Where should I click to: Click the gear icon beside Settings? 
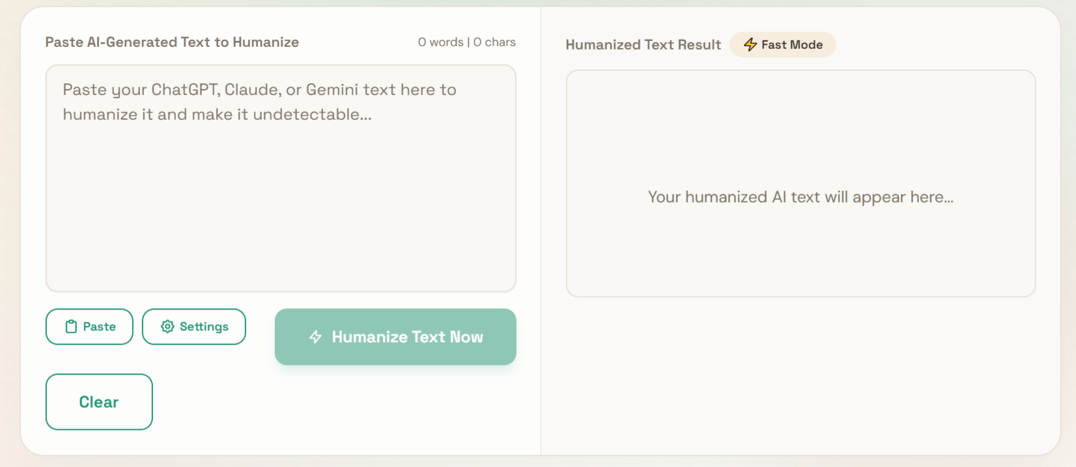(167, 327)
